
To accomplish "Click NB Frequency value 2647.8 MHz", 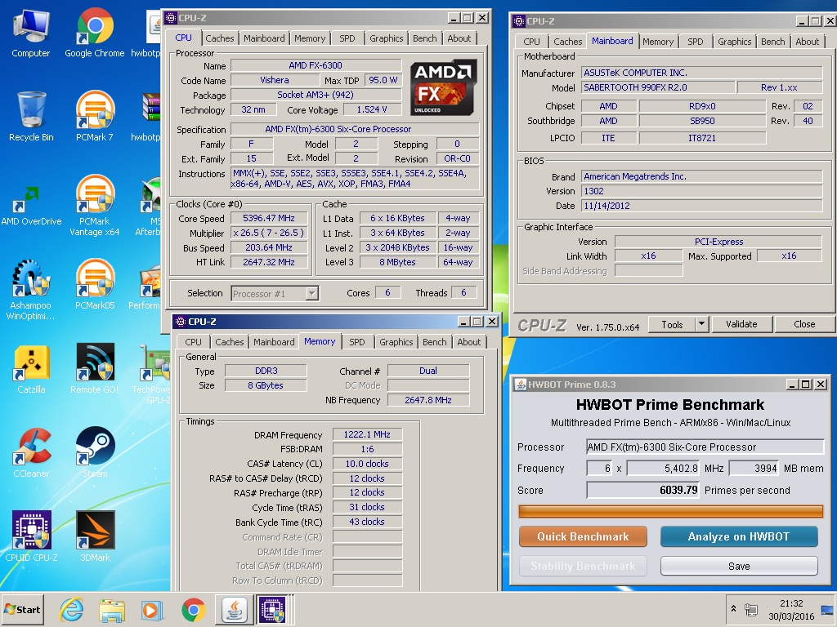I will coord(428,400).
